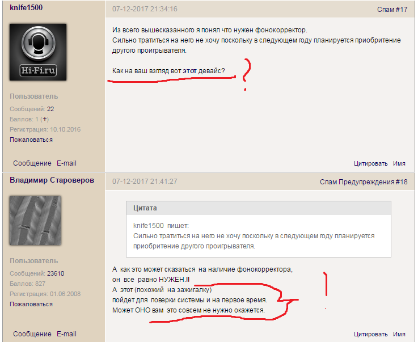Click Цитировать on post #18
The width and height of the screenshot is (418, 342).
click(370, 334)
